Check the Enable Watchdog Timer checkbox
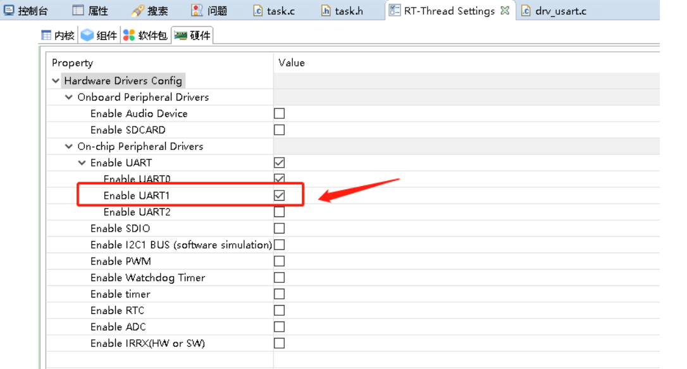Viewport: 687px width, 369px height. coord(279,277)
